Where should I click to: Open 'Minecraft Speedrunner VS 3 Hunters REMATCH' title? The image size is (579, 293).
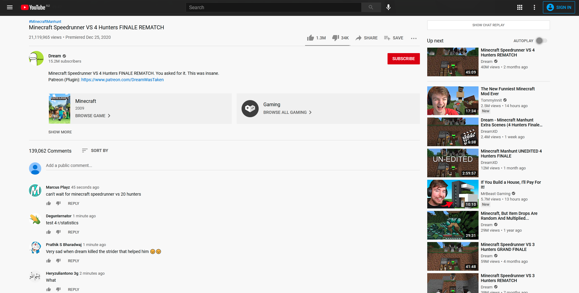(x=508, y=278)
